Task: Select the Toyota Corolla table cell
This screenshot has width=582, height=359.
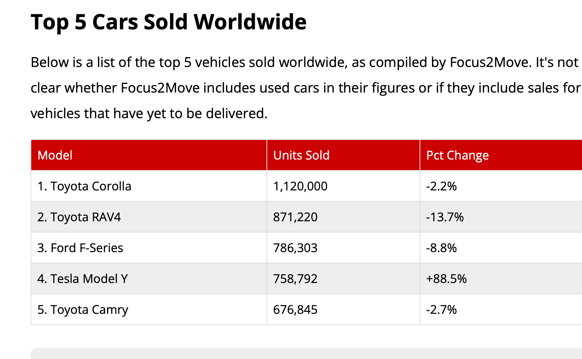Action: tap(84, 186)
